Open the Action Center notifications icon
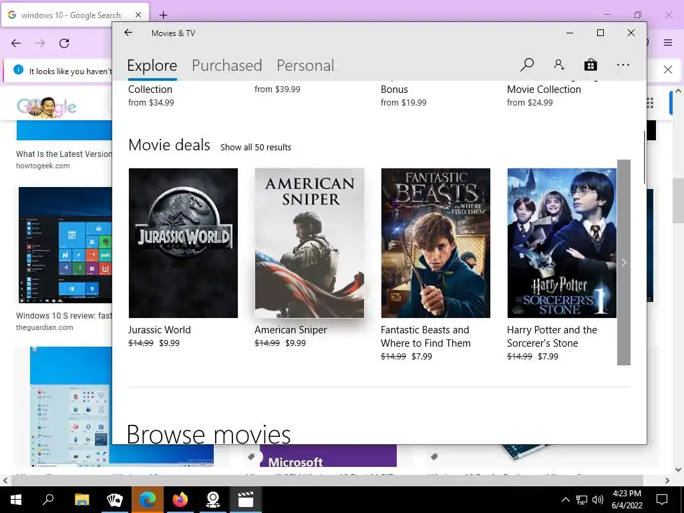The image size is (684, 513). [x=662, y=500]
